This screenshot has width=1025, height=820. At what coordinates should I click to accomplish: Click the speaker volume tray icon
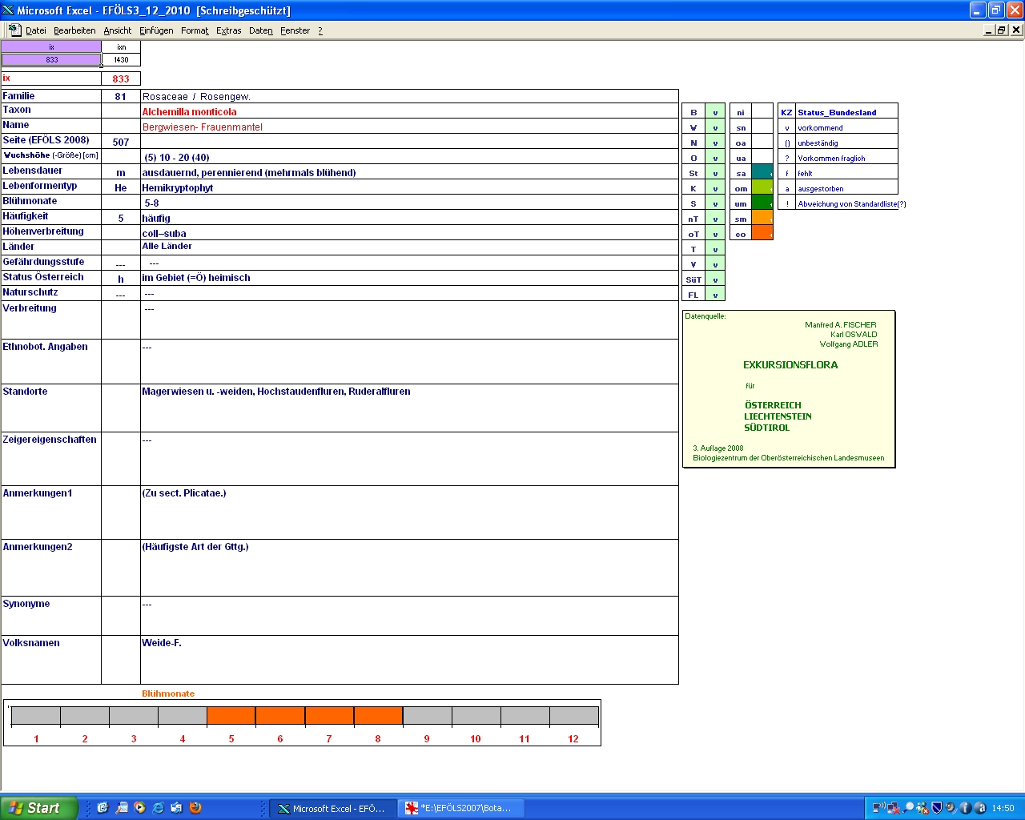point(951,808)
